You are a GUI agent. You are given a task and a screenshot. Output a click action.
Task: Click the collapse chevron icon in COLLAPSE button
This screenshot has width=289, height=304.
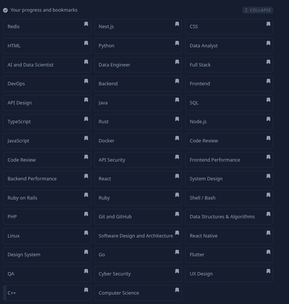point(247,10)
